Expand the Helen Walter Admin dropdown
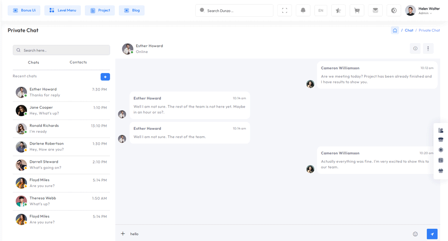Image resolution: width=448 pixels, height=241 pixels. point(425,10)
